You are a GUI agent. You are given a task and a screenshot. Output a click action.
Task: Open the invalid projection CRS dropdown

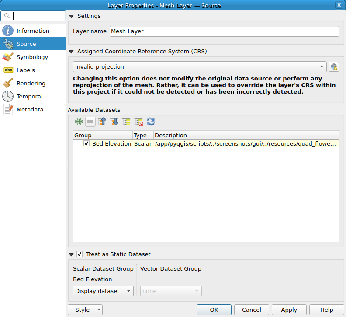[x=200, y=67]
